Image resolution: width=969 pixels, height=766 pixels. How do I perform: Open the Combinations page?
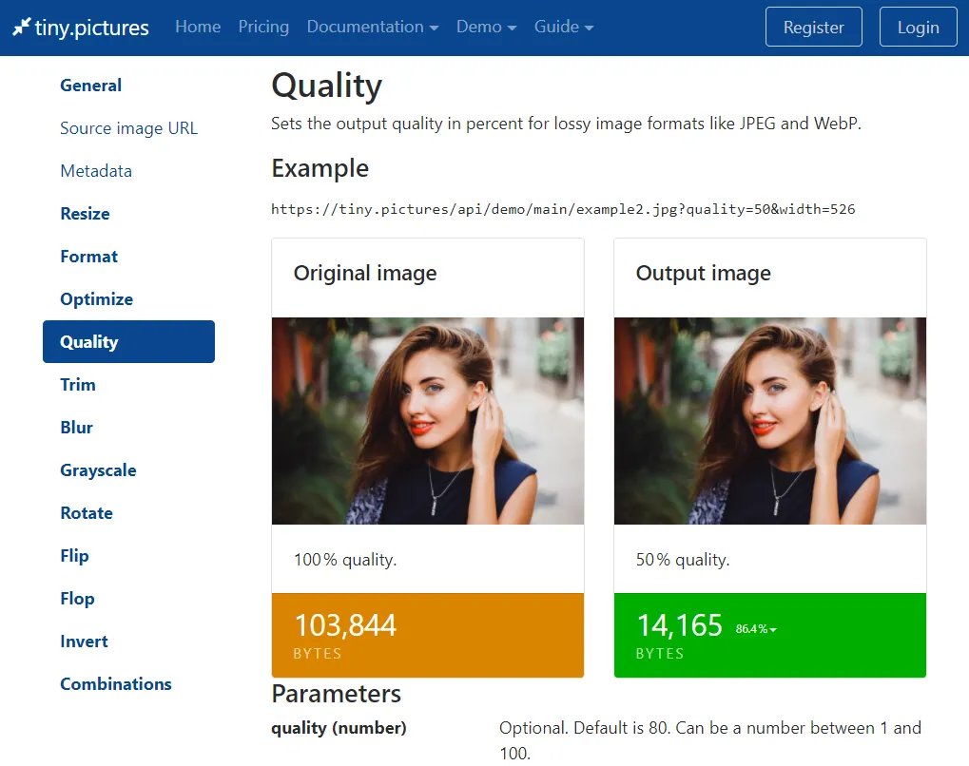point(116,683)
